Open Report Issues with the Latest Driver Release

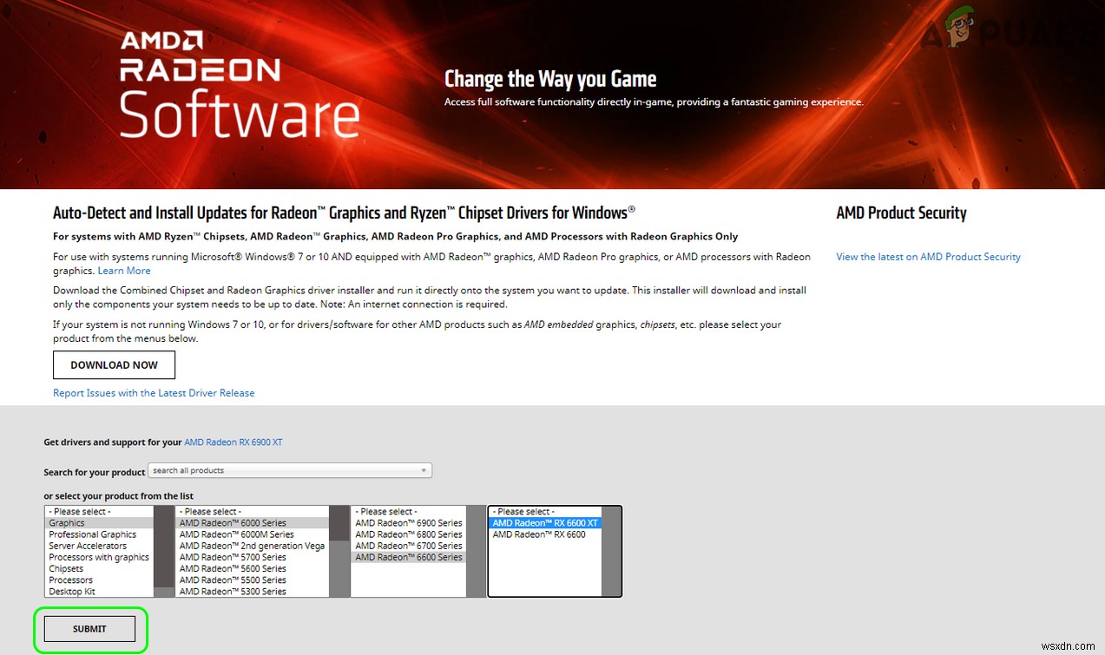pos(154,392)
